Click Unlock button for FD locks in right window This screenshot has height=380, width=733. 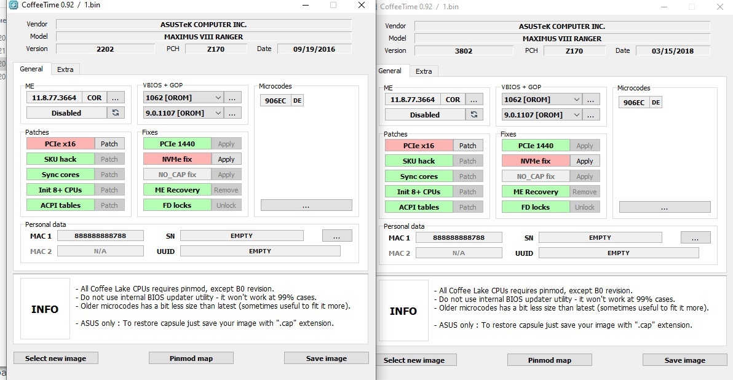[585, 207]
